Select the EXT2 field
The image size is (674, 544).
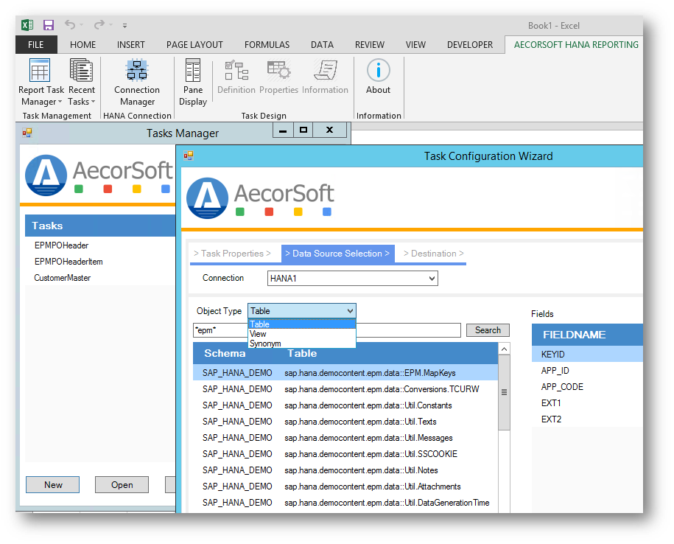pos(587,419)
